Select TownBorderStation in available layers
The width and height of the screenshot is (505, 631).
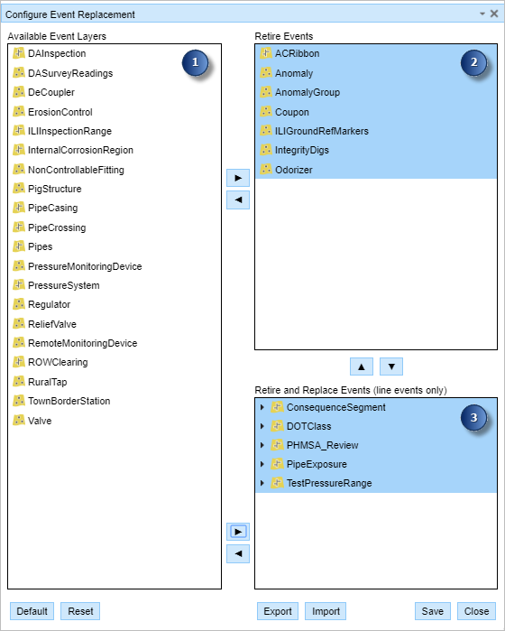115,401
